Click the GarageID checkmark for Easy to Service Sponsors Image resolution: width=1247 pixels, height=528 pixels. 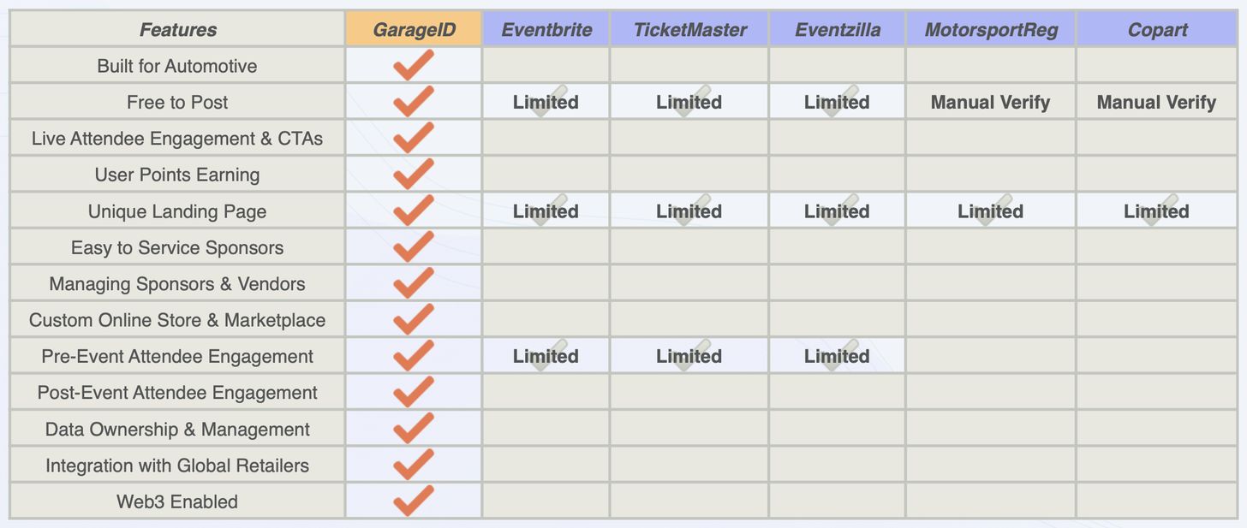click(x=414, y=247)
